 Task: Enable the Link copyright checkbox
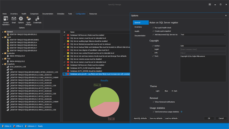[x=153, y=53]
